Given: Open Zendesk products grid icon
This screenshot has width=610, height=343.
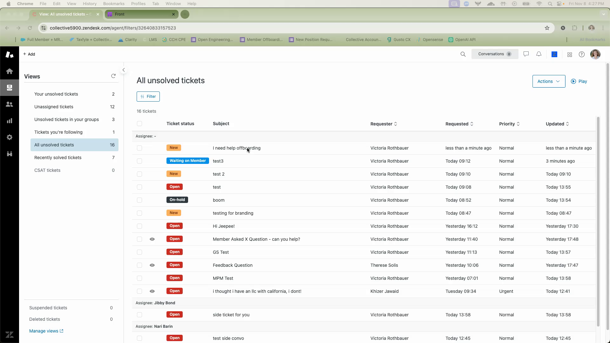Looking at the screenshot, I should (570, 55).
